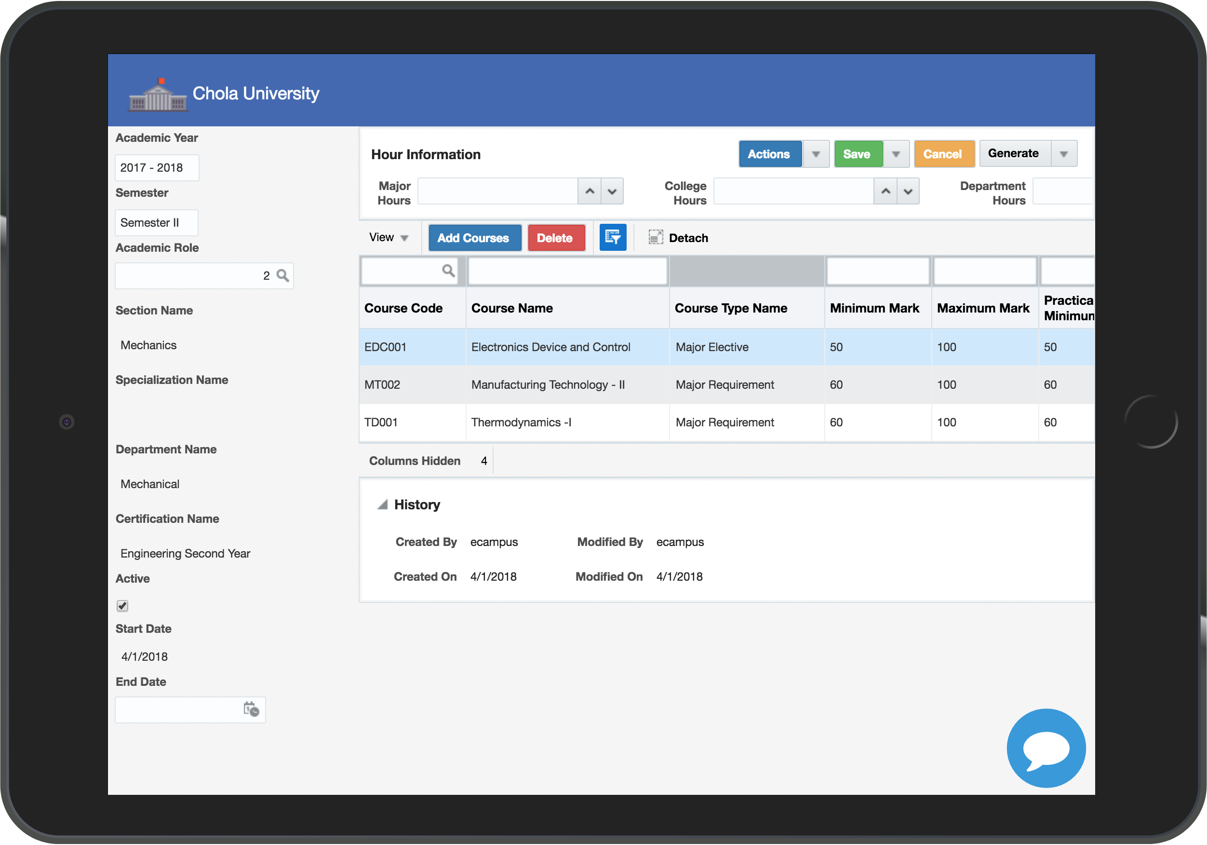Click the Academic Role search magnifier icon
This screenshot has width=1207, height=845.
[283, 276]
